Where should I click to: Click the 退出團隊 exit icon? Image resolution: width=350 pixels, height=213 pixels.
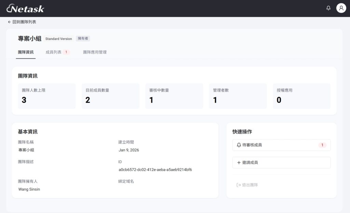point(239,185)
